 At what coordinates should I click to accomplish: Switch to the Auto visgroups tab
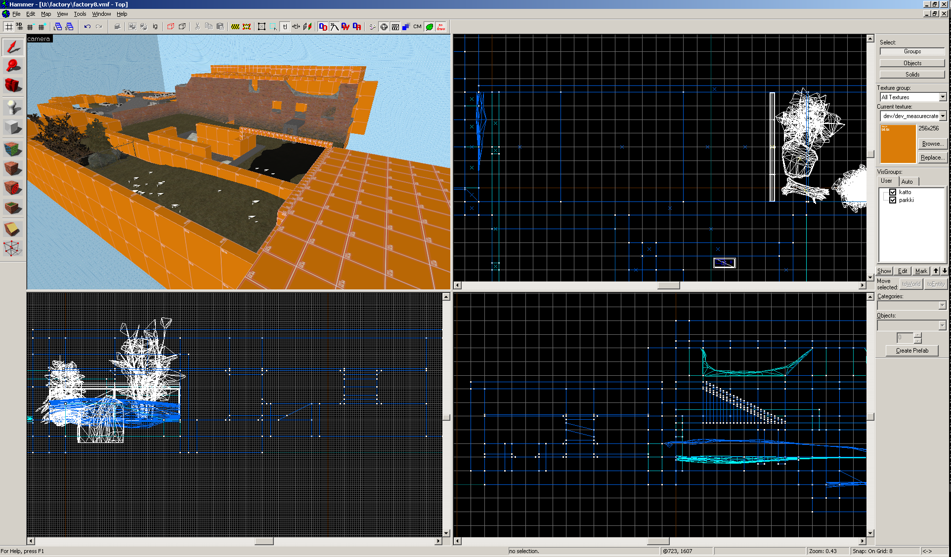pyautogui.click(x=907, y=181)
